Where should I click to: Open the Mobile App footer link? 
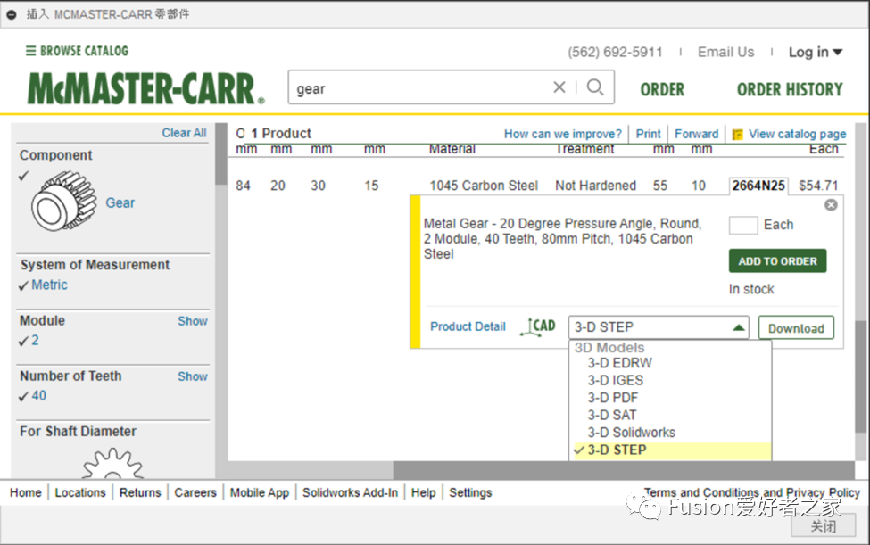[259, 493]
